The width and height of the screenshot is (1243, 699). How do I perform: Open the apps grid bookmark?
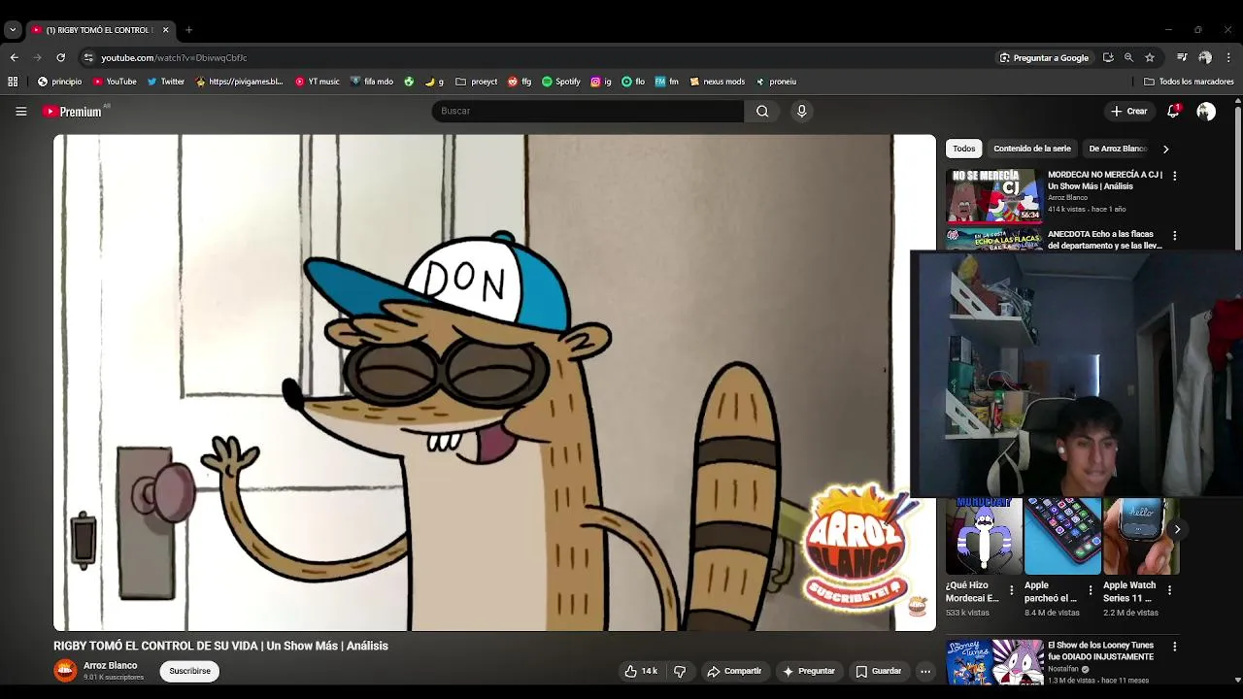point(13,82)
